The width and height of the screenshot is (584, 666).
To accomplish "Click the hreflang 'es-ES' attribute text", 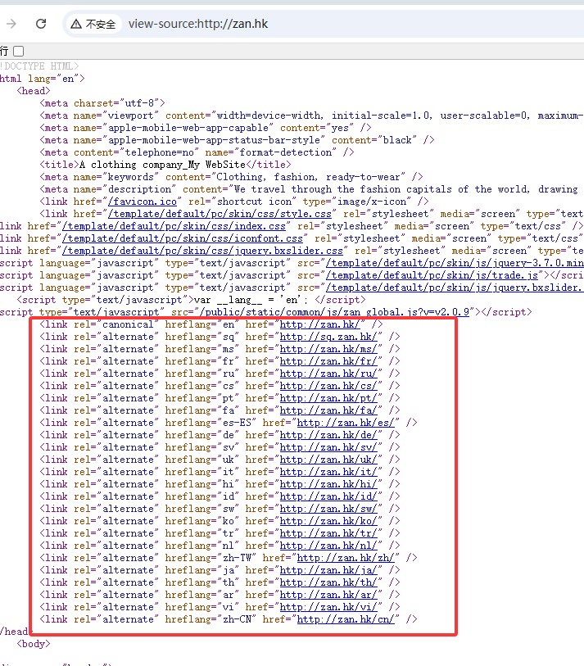I will click(238, 423).
